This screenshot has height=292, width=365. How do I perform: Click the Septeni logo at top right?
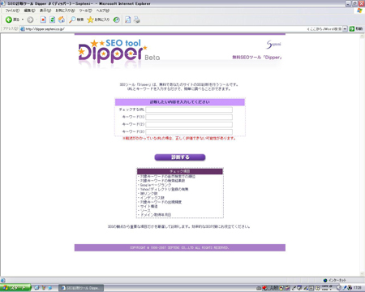(273, 45)
